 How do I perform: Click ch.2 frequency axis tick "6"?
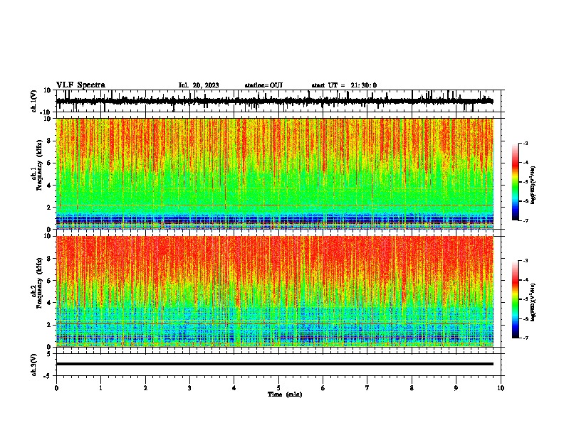point(48,281)
